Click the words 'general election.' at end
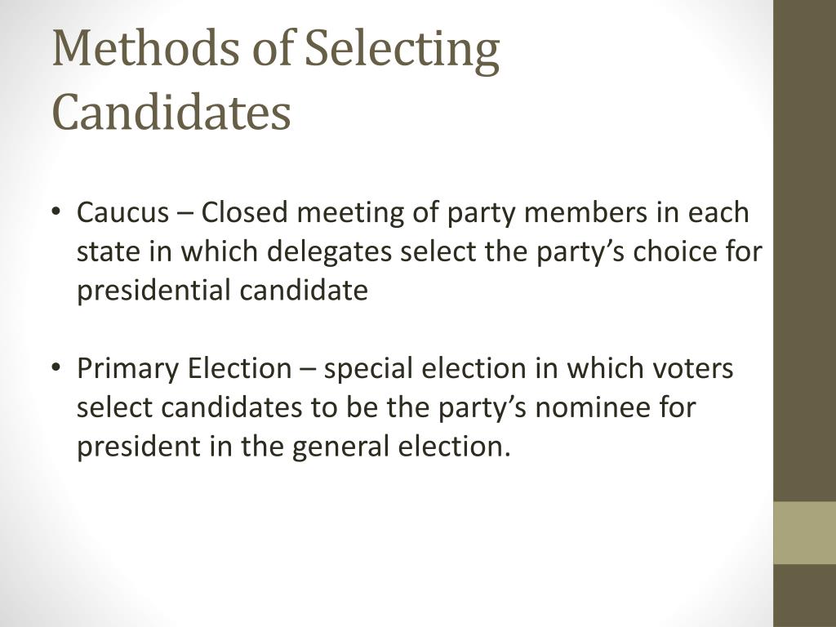Viewport: 836px width, 627px height. [x=402, y=447]
